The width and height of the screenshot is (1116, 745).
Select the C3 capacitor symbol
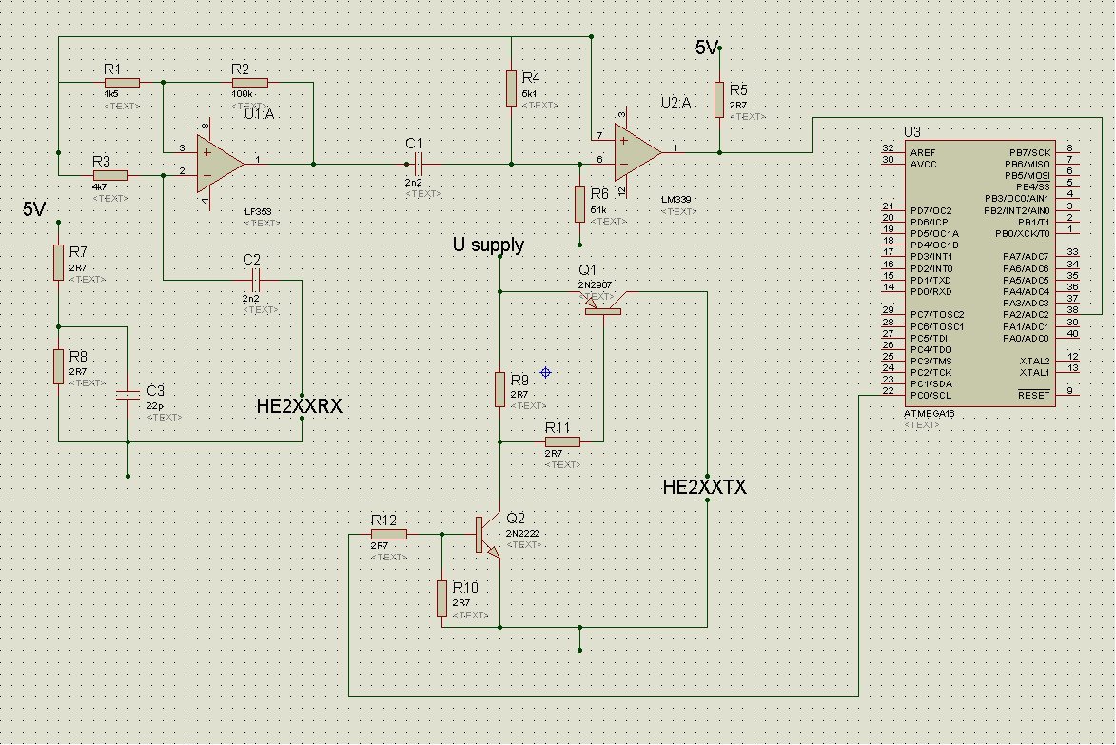[x=128, y=395]
